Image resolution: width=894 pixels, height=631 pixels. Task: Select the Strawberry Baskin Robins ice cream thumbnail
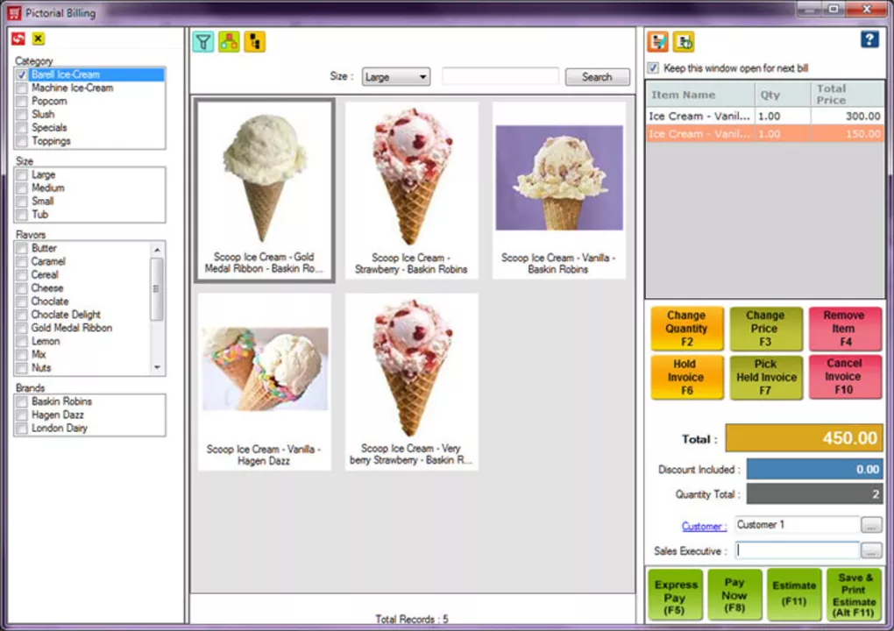[411, 189]
